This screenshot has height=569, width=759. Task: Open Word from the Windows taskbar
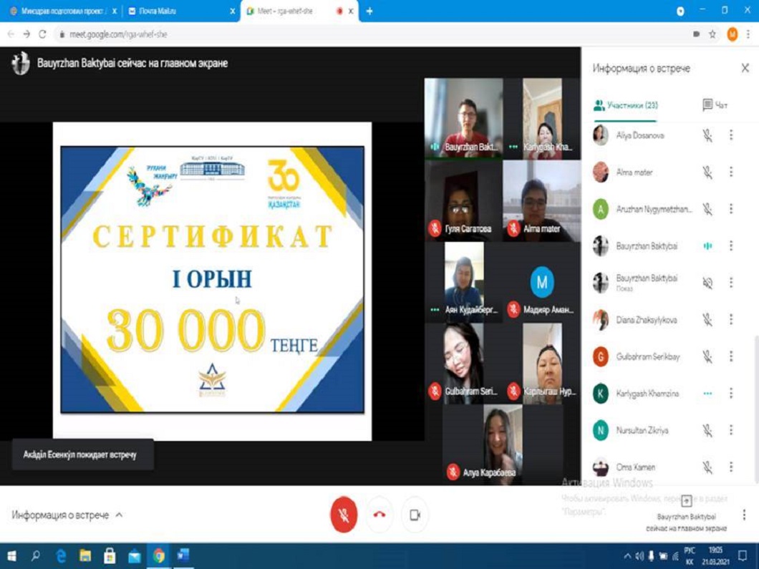point(183,556)
